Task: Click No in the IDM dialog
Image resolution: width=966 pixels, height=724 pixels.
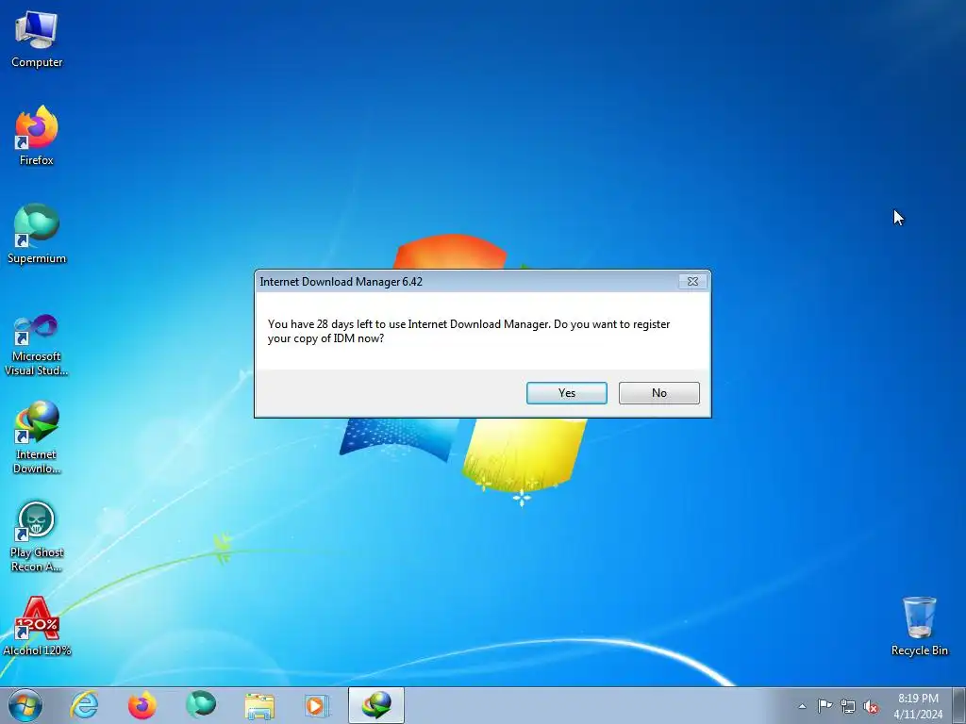Action: click(x=658, y=393)
